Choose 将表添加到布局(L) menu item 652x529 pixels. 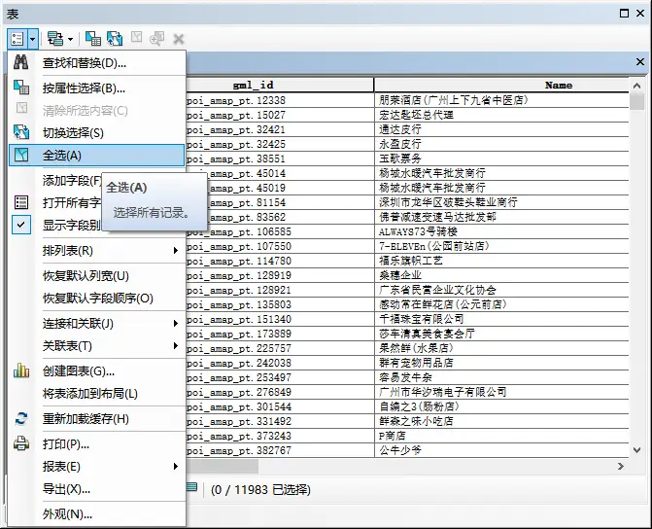tap(96, 393)
